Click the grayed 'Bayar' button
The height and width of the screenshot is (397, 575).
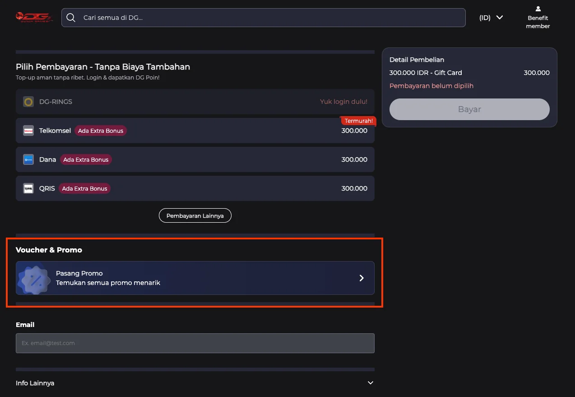pos(469,109)
